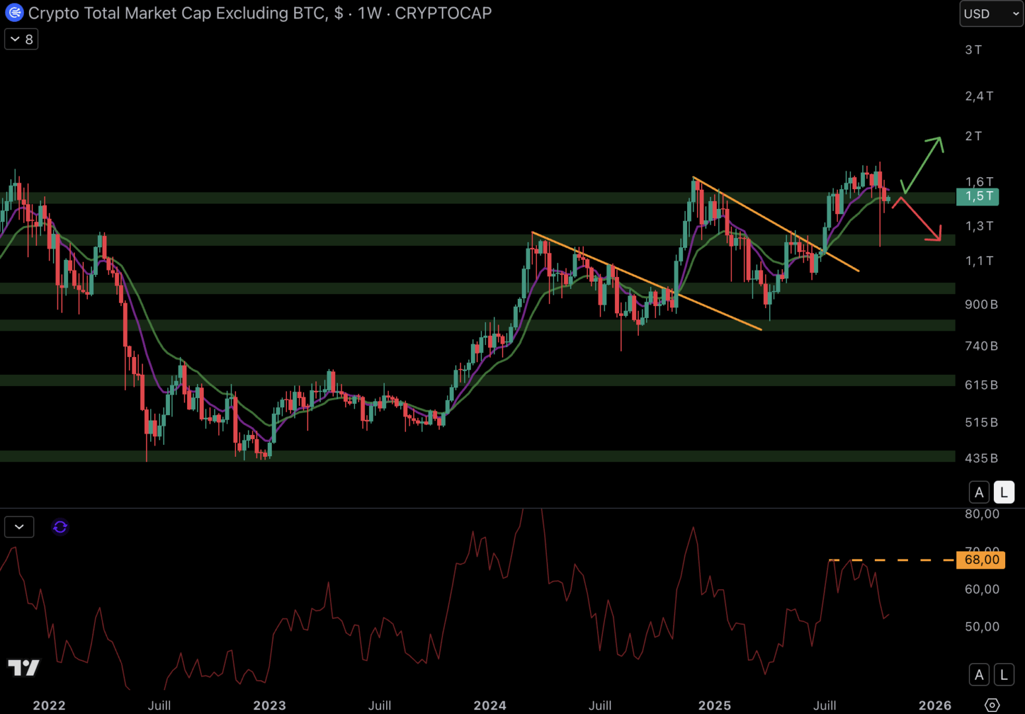Screen dimensions: 1025x714
Task: Toggle log scale (L) on the indicator pane
Action: point(1004,675)
